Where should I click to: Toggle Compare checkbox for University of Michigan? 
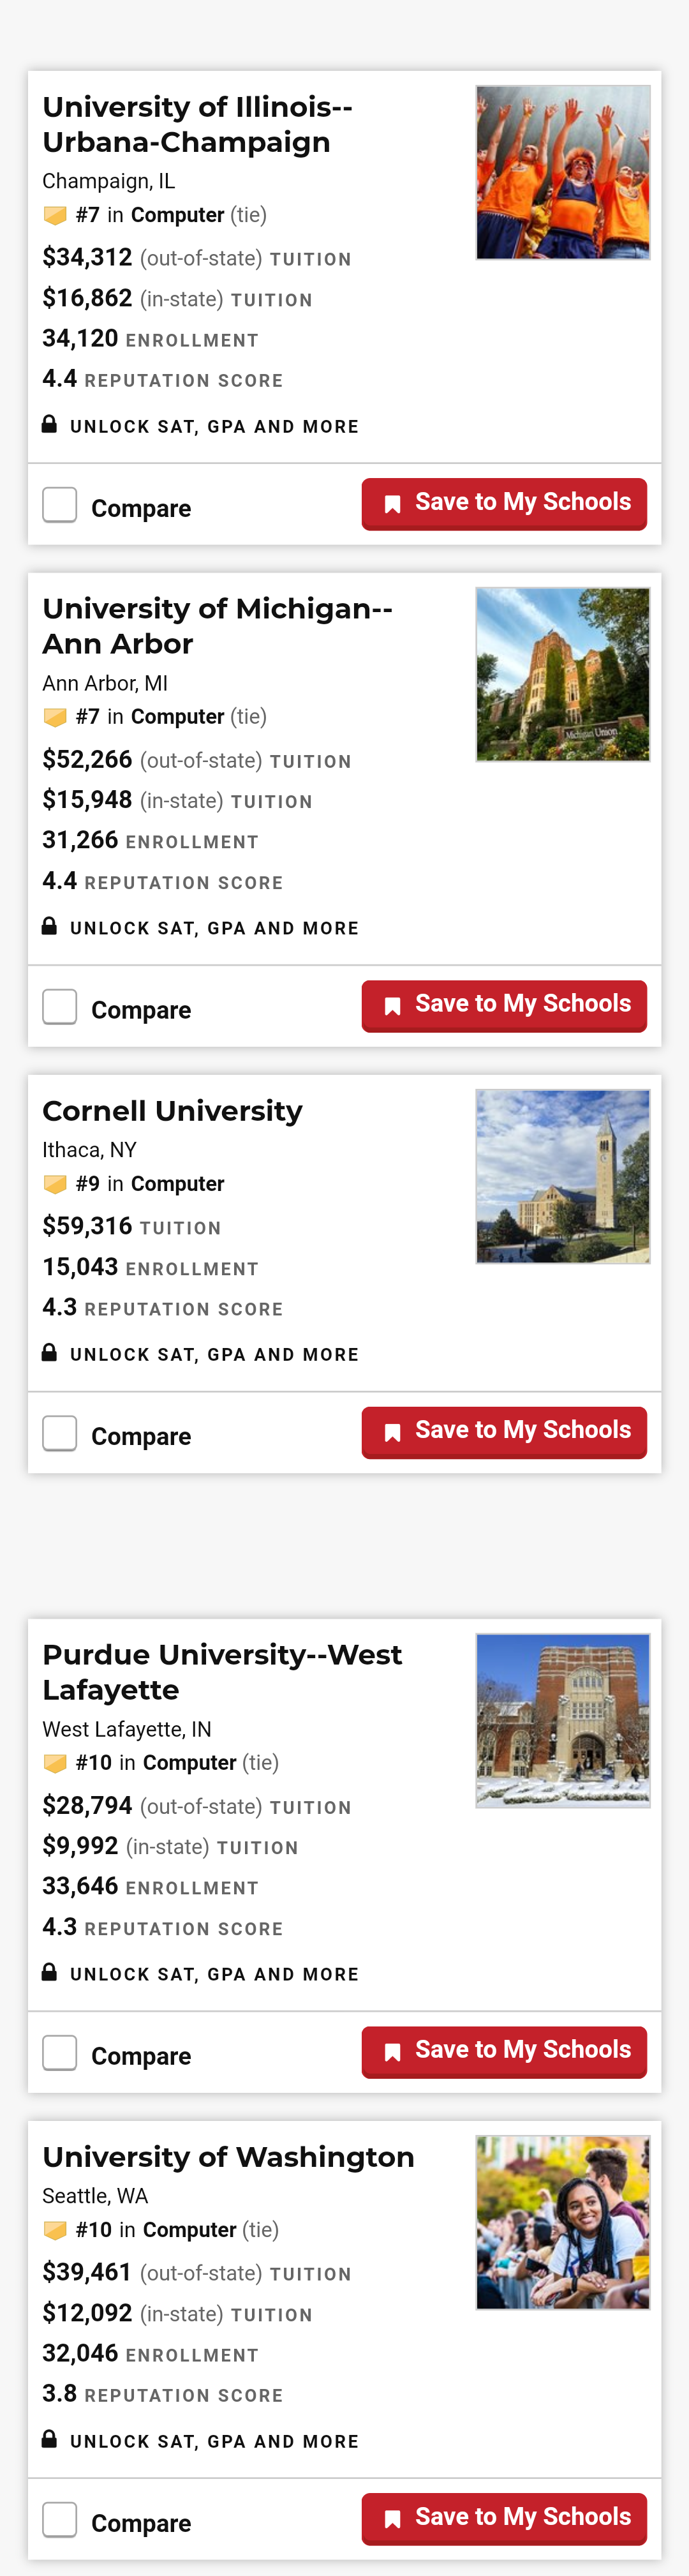click(x=60, y=1007)
